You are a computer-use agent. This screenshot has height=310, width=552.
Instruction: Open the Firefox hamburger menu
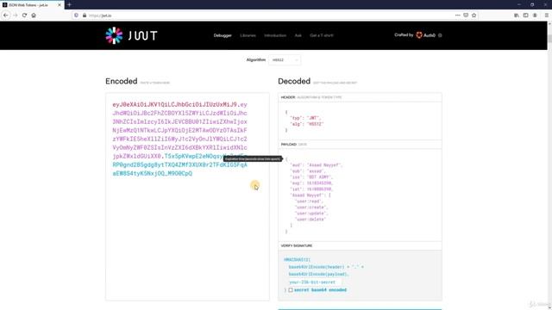[546, 15]
